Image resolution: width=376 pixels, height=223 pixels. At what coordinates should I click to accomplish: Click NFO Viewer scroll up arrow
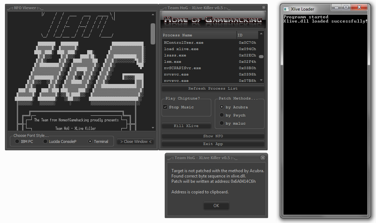click(153, 15)
